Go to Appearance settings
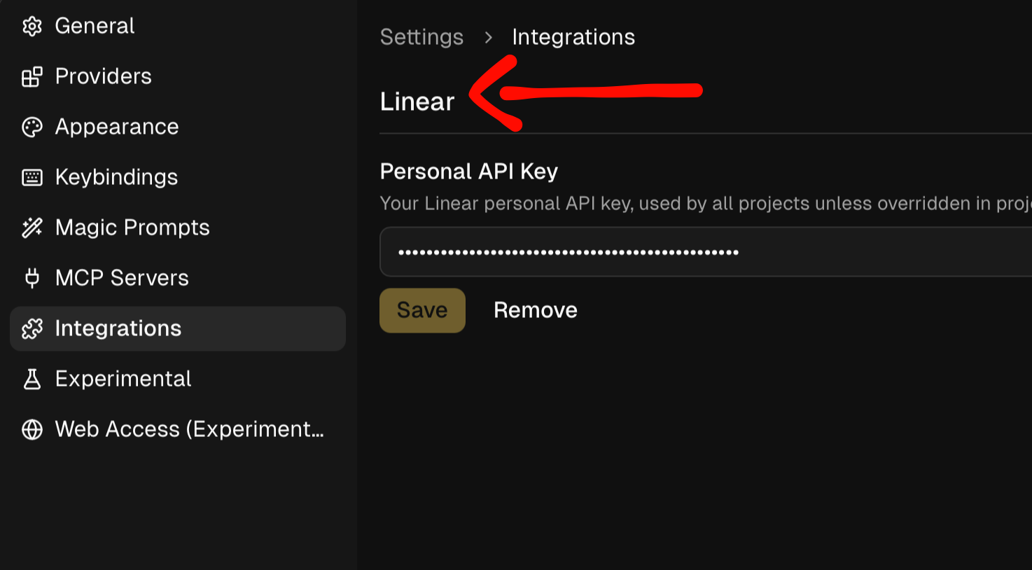The width and height of the screenshot is (1032, 570). tap(117, 127)
